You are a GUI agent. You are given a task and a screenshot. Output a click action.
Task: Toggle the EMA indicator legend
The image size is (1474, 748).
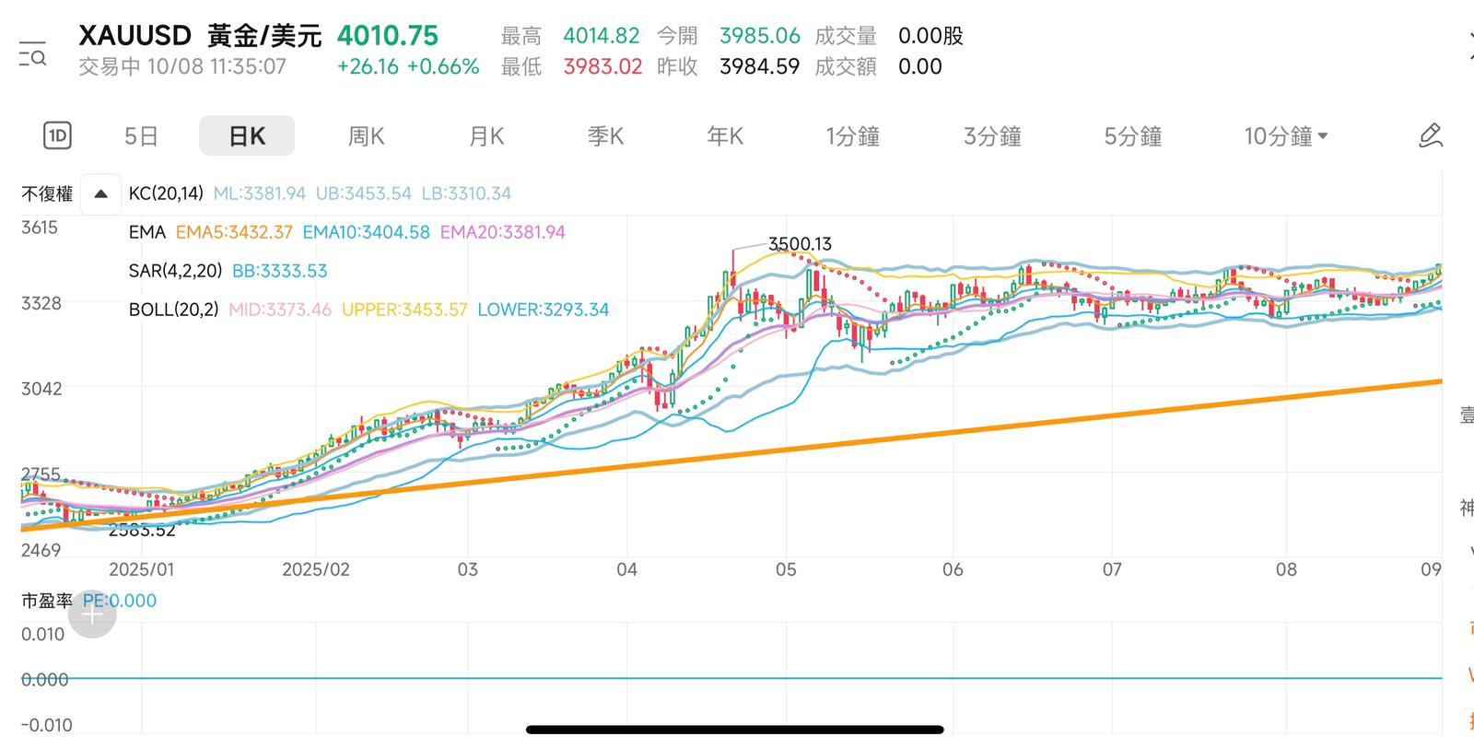tap(147, 232)
